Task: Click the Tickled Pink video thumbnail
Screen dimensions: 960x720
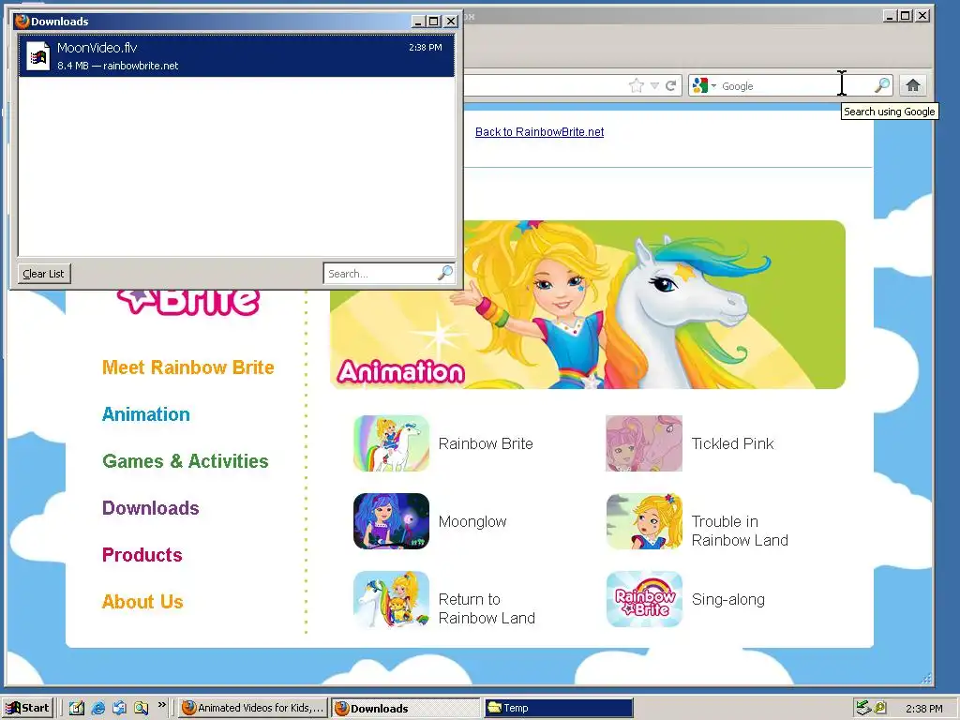Action: tap(644, 443)
